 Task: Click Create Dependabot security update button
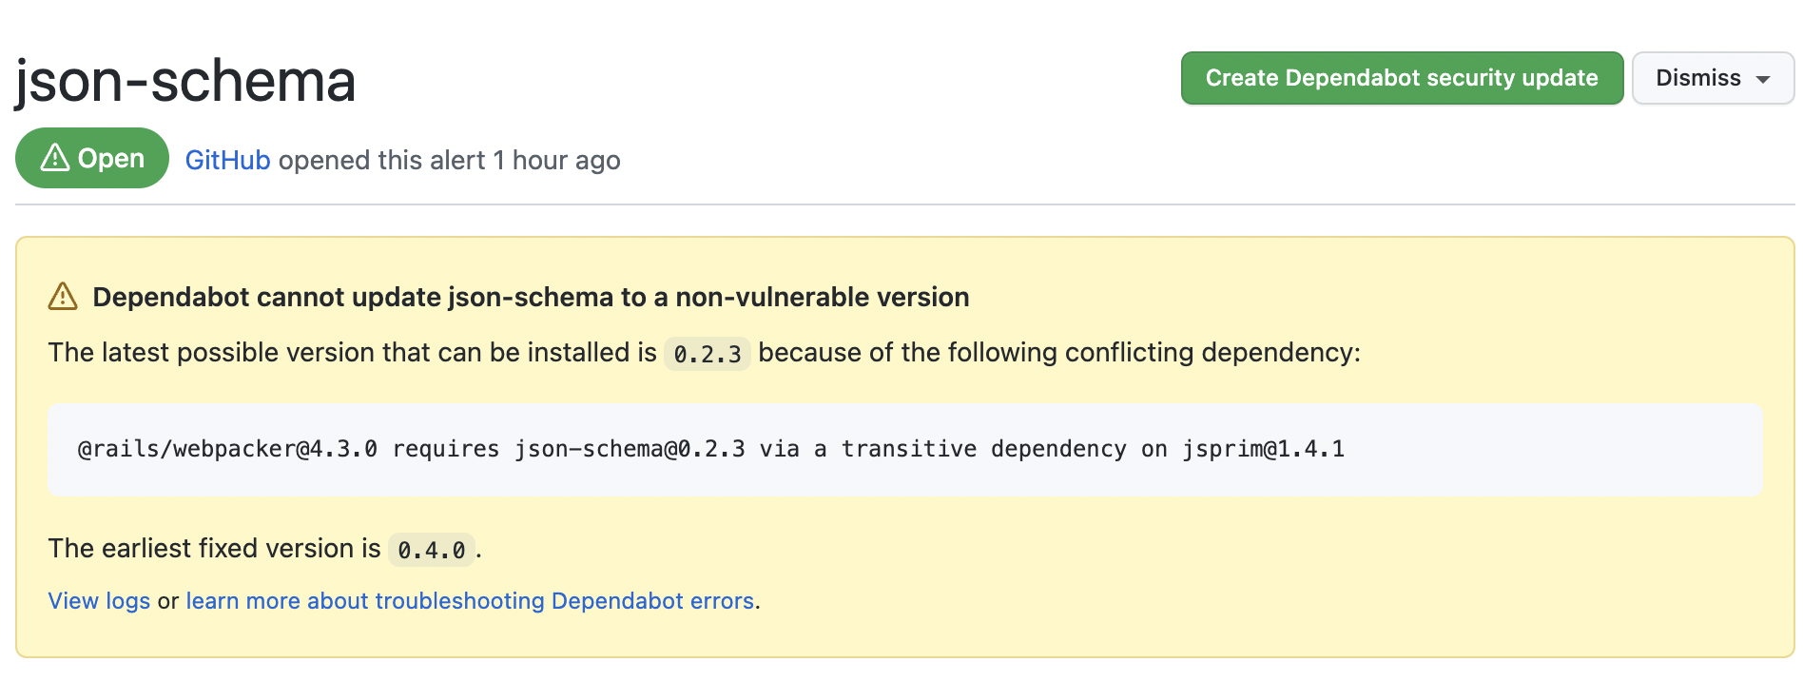[1401, 78]
